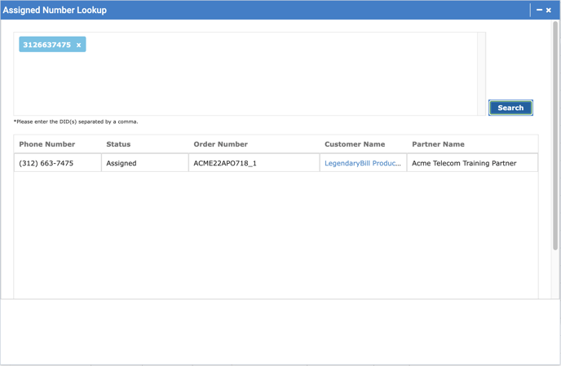The height and width of the screenshot is (366, 561).
Task: Click the Acme Telecom Training Partner cell
Action: click(x=464, y=163)
